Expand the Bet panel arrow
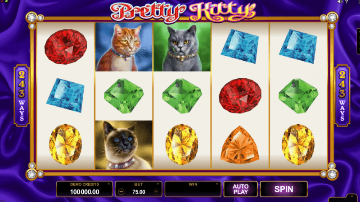Viewport: 360px width, 202px height. click(158, 184)
